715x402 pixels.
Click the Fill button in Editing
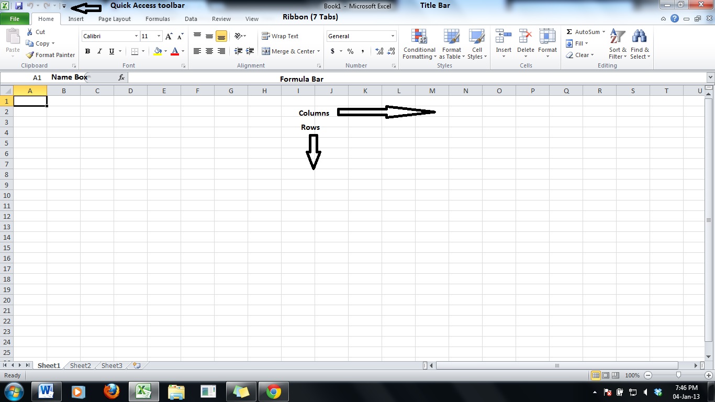(x=577, y=43)
